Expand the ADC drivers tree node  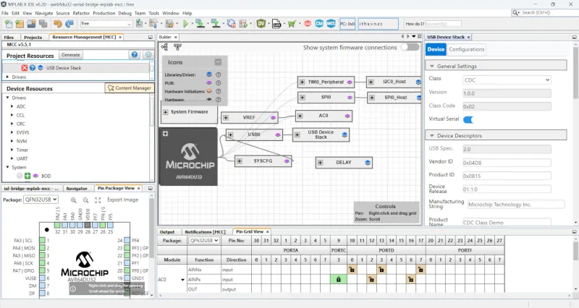click(12, 106)
